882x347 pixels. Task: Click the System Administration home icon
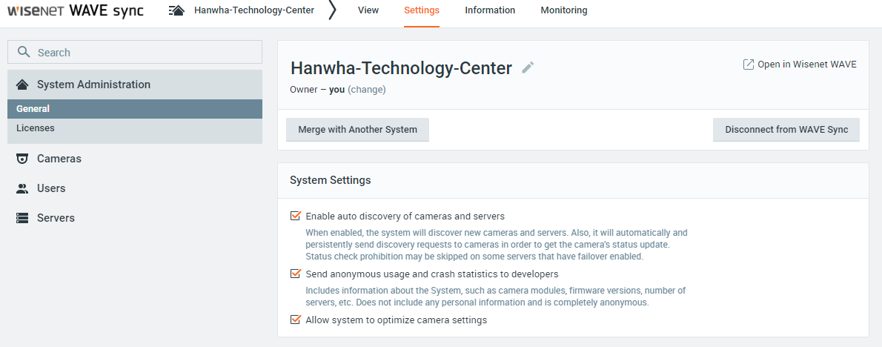coord(22,85)
